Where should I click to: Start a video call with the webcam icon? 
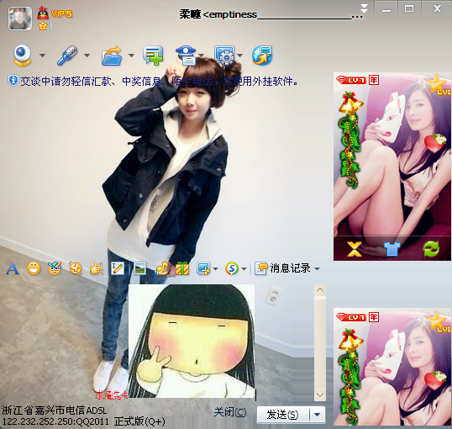tap(22, 56)
